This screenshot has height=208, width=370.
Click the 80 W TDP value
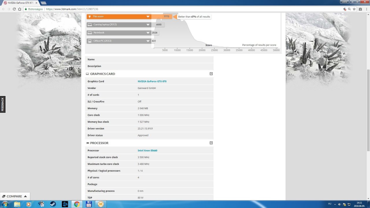(x=140, y=198)
